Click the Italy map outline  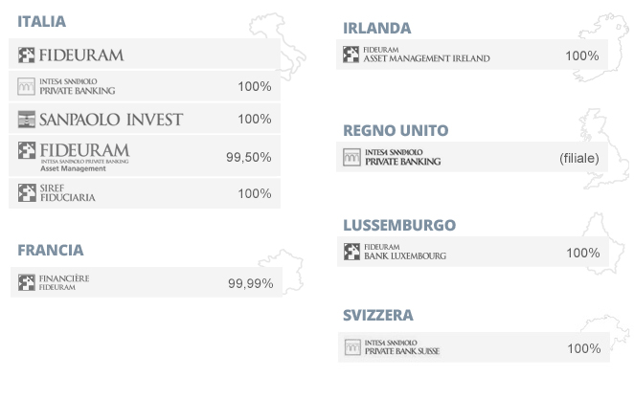[279, 47]
